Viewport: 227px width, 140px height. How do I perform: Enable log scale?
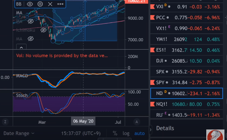click(x=126, y=133)
